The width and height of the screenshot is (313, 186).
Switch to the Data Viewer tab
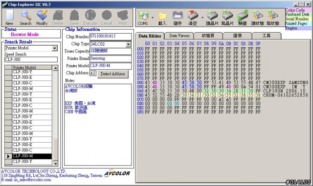point(179,36)
